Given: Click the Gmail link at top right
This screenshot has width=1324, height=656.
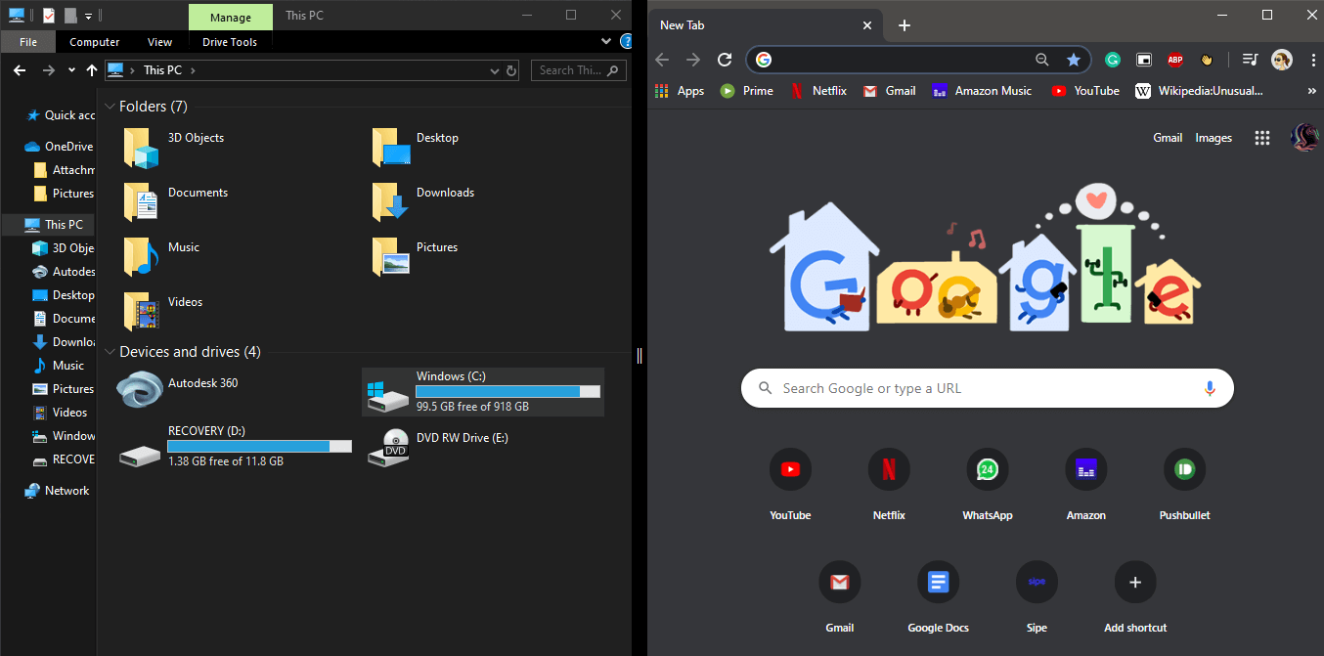Looking at the screenshot, I should click(x=1168, y=138).
